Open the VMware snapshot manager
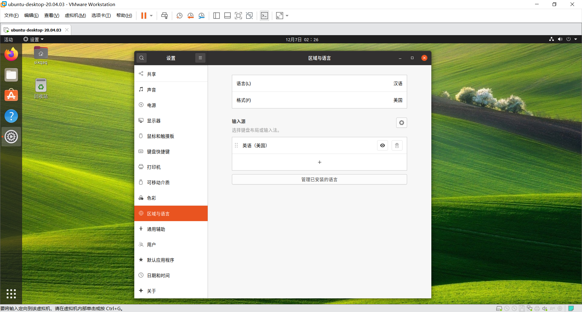The image size is (582, 312). pyautogui.click(x=202, y=15)
